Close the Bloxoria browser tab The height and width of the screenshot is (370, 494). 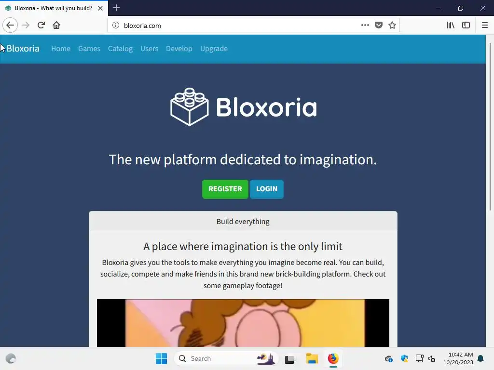click(100, 8)
